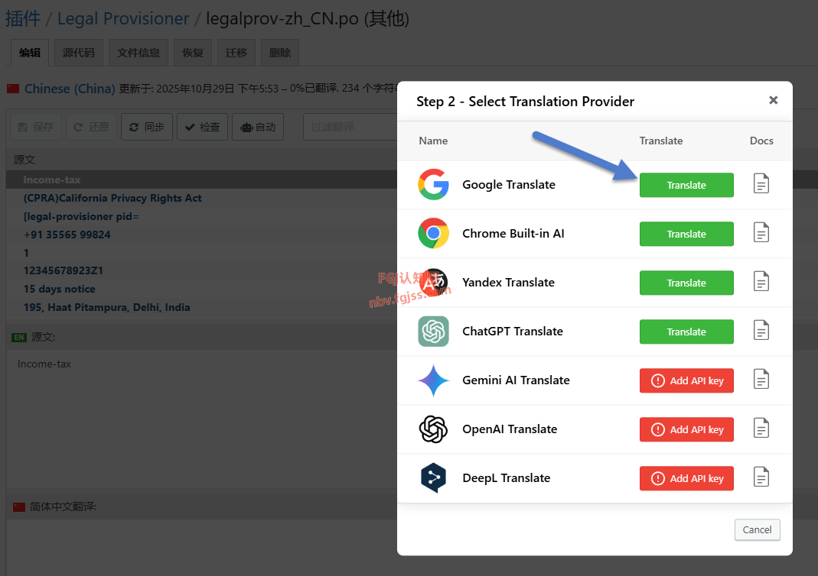This screenshot has height=576, width=818.
Task: Open ChatGPT Translate docs icon
Action: [761, 331]
